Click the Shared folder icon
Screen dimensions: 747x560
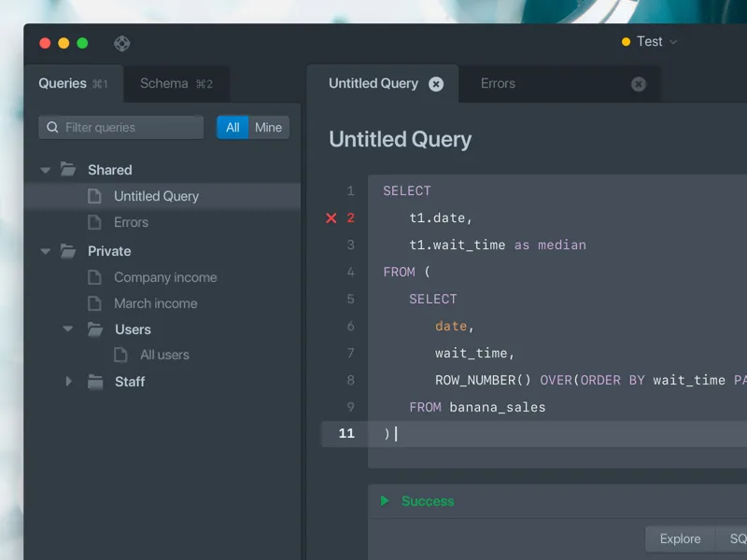tap(68, 169)
